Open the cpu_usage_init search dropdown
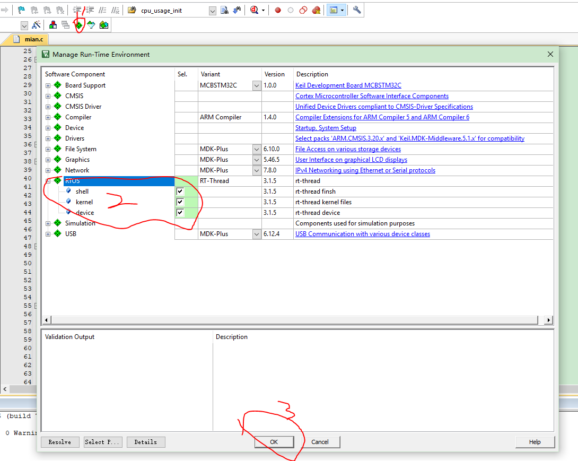The image size is (578, 461). (212, 11)
